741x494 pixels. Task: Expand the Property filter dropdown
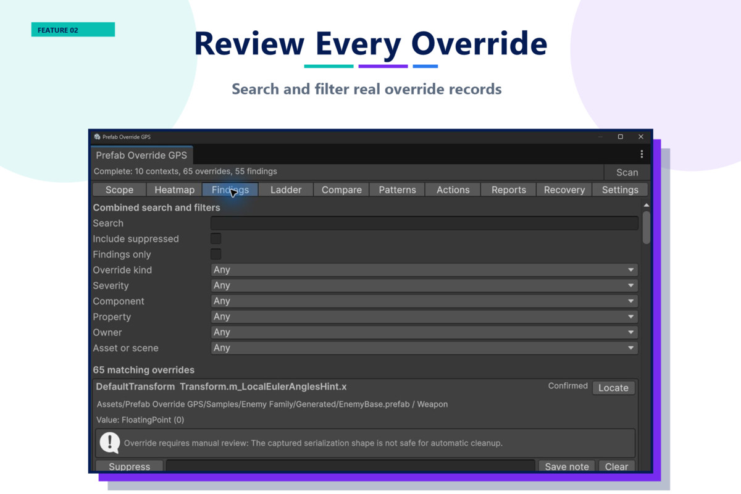pos(424,316)
